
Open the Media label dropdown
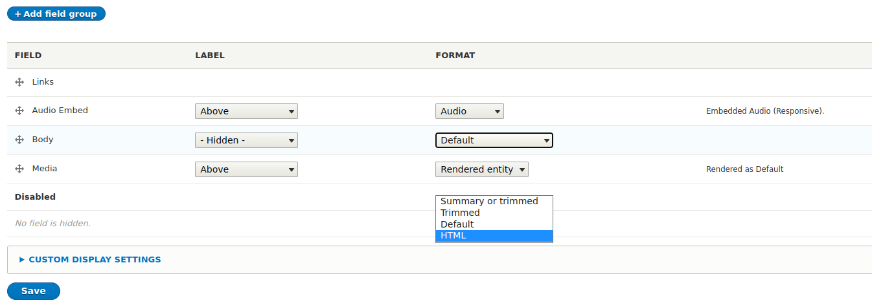click(x=246, y=169)
